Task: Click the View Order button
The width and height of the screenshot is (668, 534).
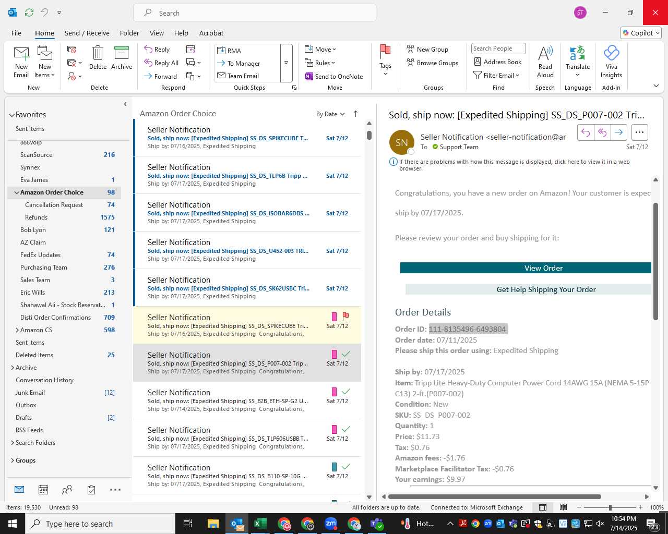Action: click(x=526, y=268)
